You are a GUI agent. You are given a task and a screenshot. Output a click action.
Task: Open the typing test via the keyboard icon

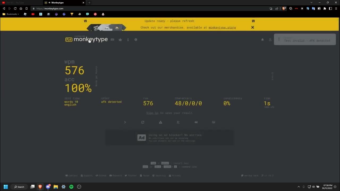click(112, 40)
